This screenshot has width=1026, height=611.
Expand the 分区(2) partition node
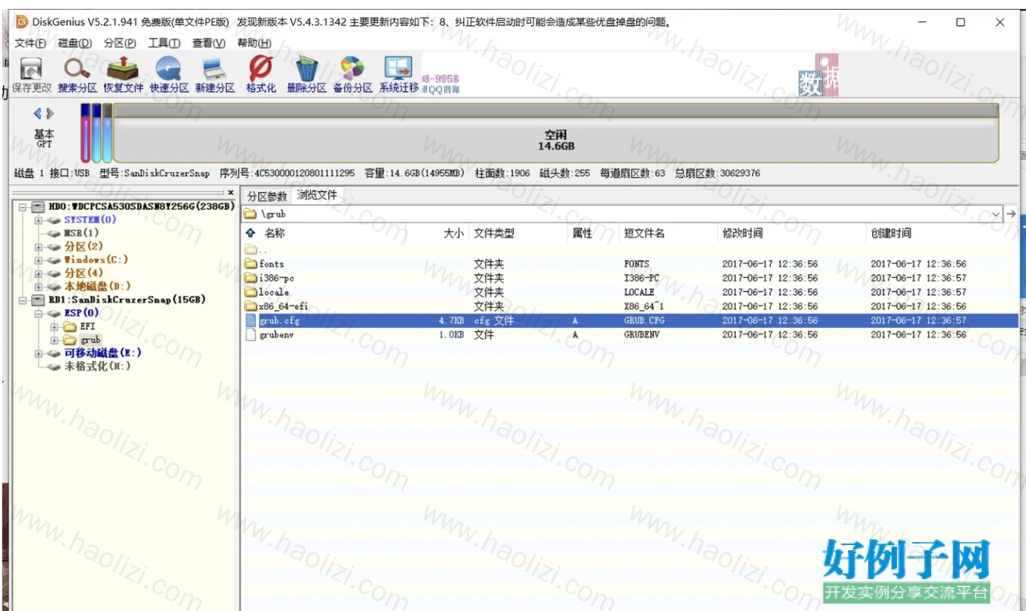click(x=39, y=246)
